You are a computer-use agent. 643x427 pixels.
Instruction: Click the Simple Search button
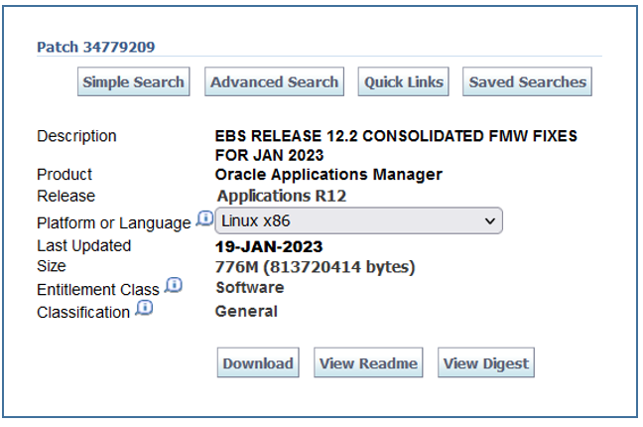point(133,82)
